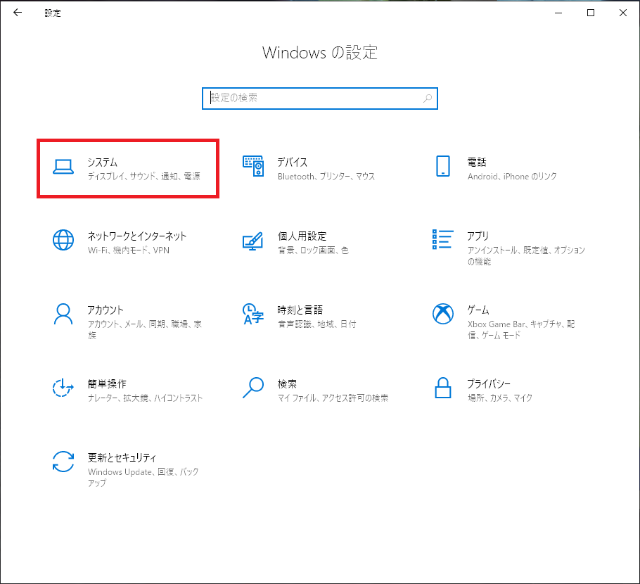Go back using the top-left arrow
Viewport: 640px width, 584px height.
pyautogui.click(x=18, y=13)
